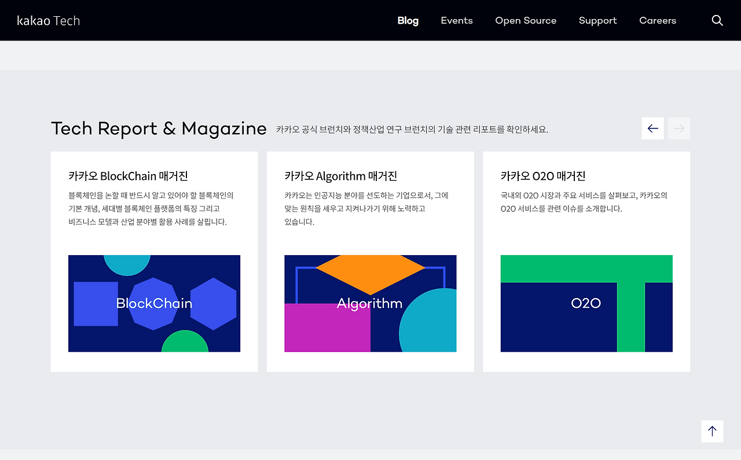Click the 카카오 O2O 매거진 title

coord(544,176)
